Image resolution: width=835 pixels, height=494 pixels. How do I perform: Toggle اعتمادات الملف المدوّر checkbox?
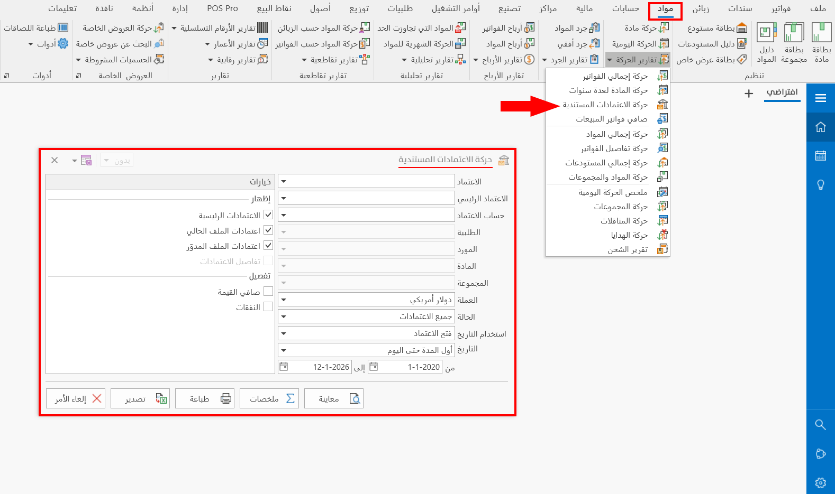268,246
